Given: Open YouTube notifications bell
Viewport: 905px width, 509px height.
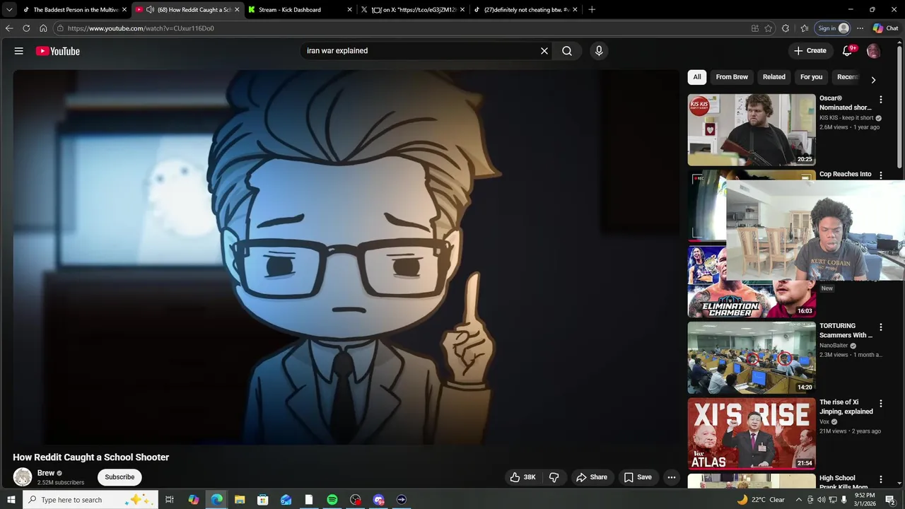Looking at the screenshot, I should click(x=847, y=51).
